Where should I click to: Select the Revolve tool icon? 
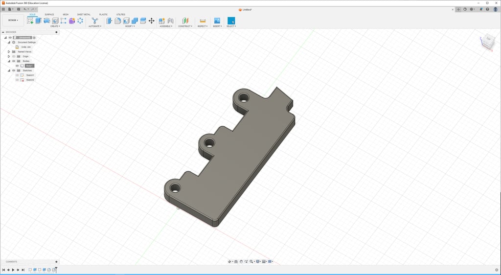pos(47,21)
